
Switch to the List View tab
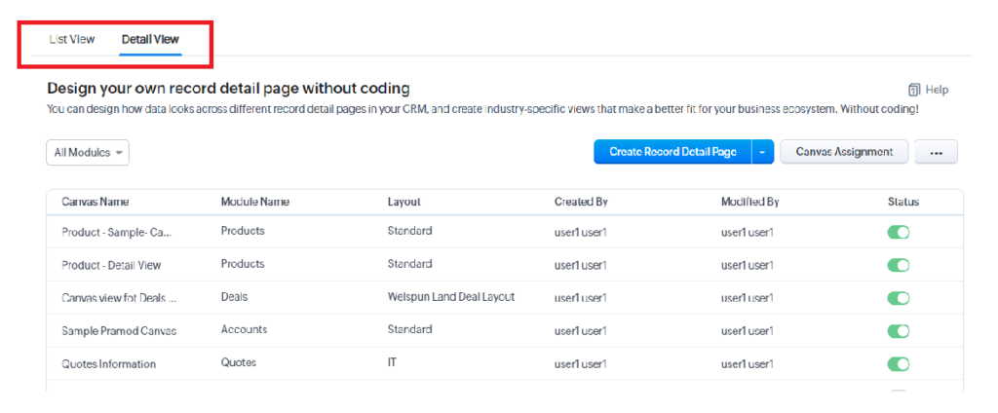coord(72,40)
